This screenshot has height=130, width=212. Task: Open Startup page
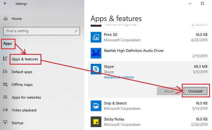[17, 123]
